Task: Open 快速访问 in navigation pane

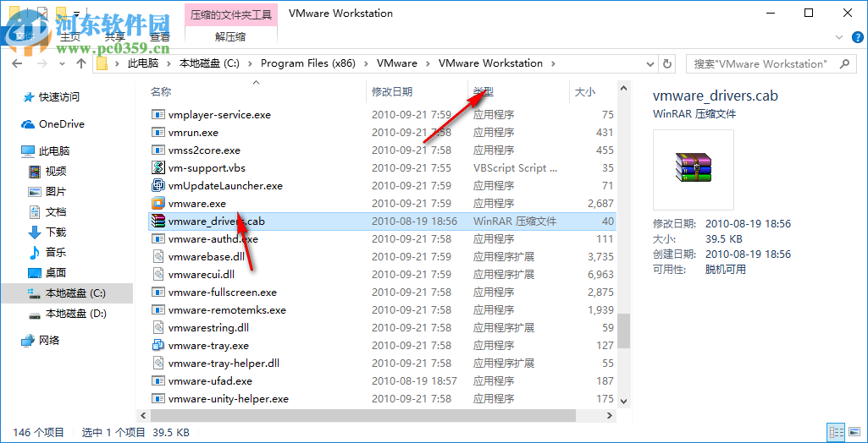Action: [58, 97]
